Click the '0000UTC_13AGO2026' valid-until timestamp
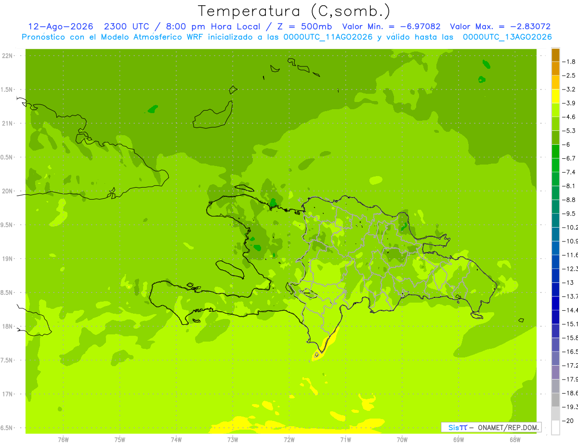 click(x=507, y=37)
